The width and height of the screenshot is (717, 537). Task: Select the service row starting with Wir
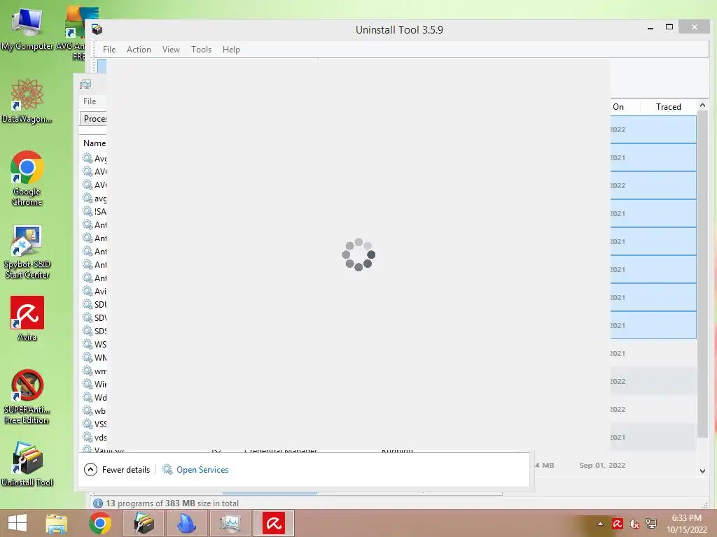(x=94, y=384)
